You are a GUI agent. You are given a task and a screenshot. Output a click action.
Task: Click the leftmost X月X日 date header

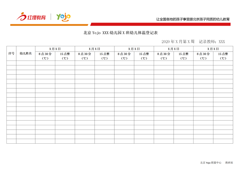(55, 49)
